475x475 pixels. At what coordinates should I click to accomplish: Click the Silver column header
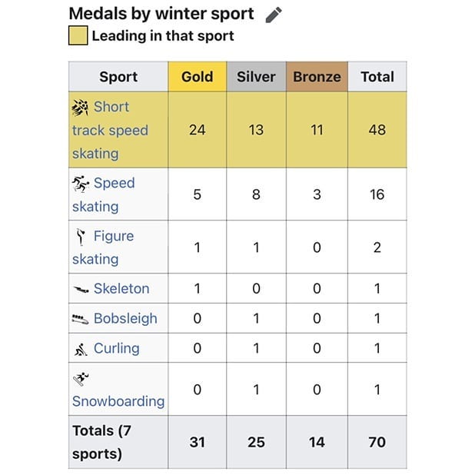(256, 77)
